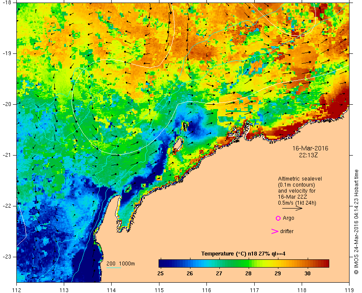Click the longitude label '117'
362x293 pixels.
point(254,290)
